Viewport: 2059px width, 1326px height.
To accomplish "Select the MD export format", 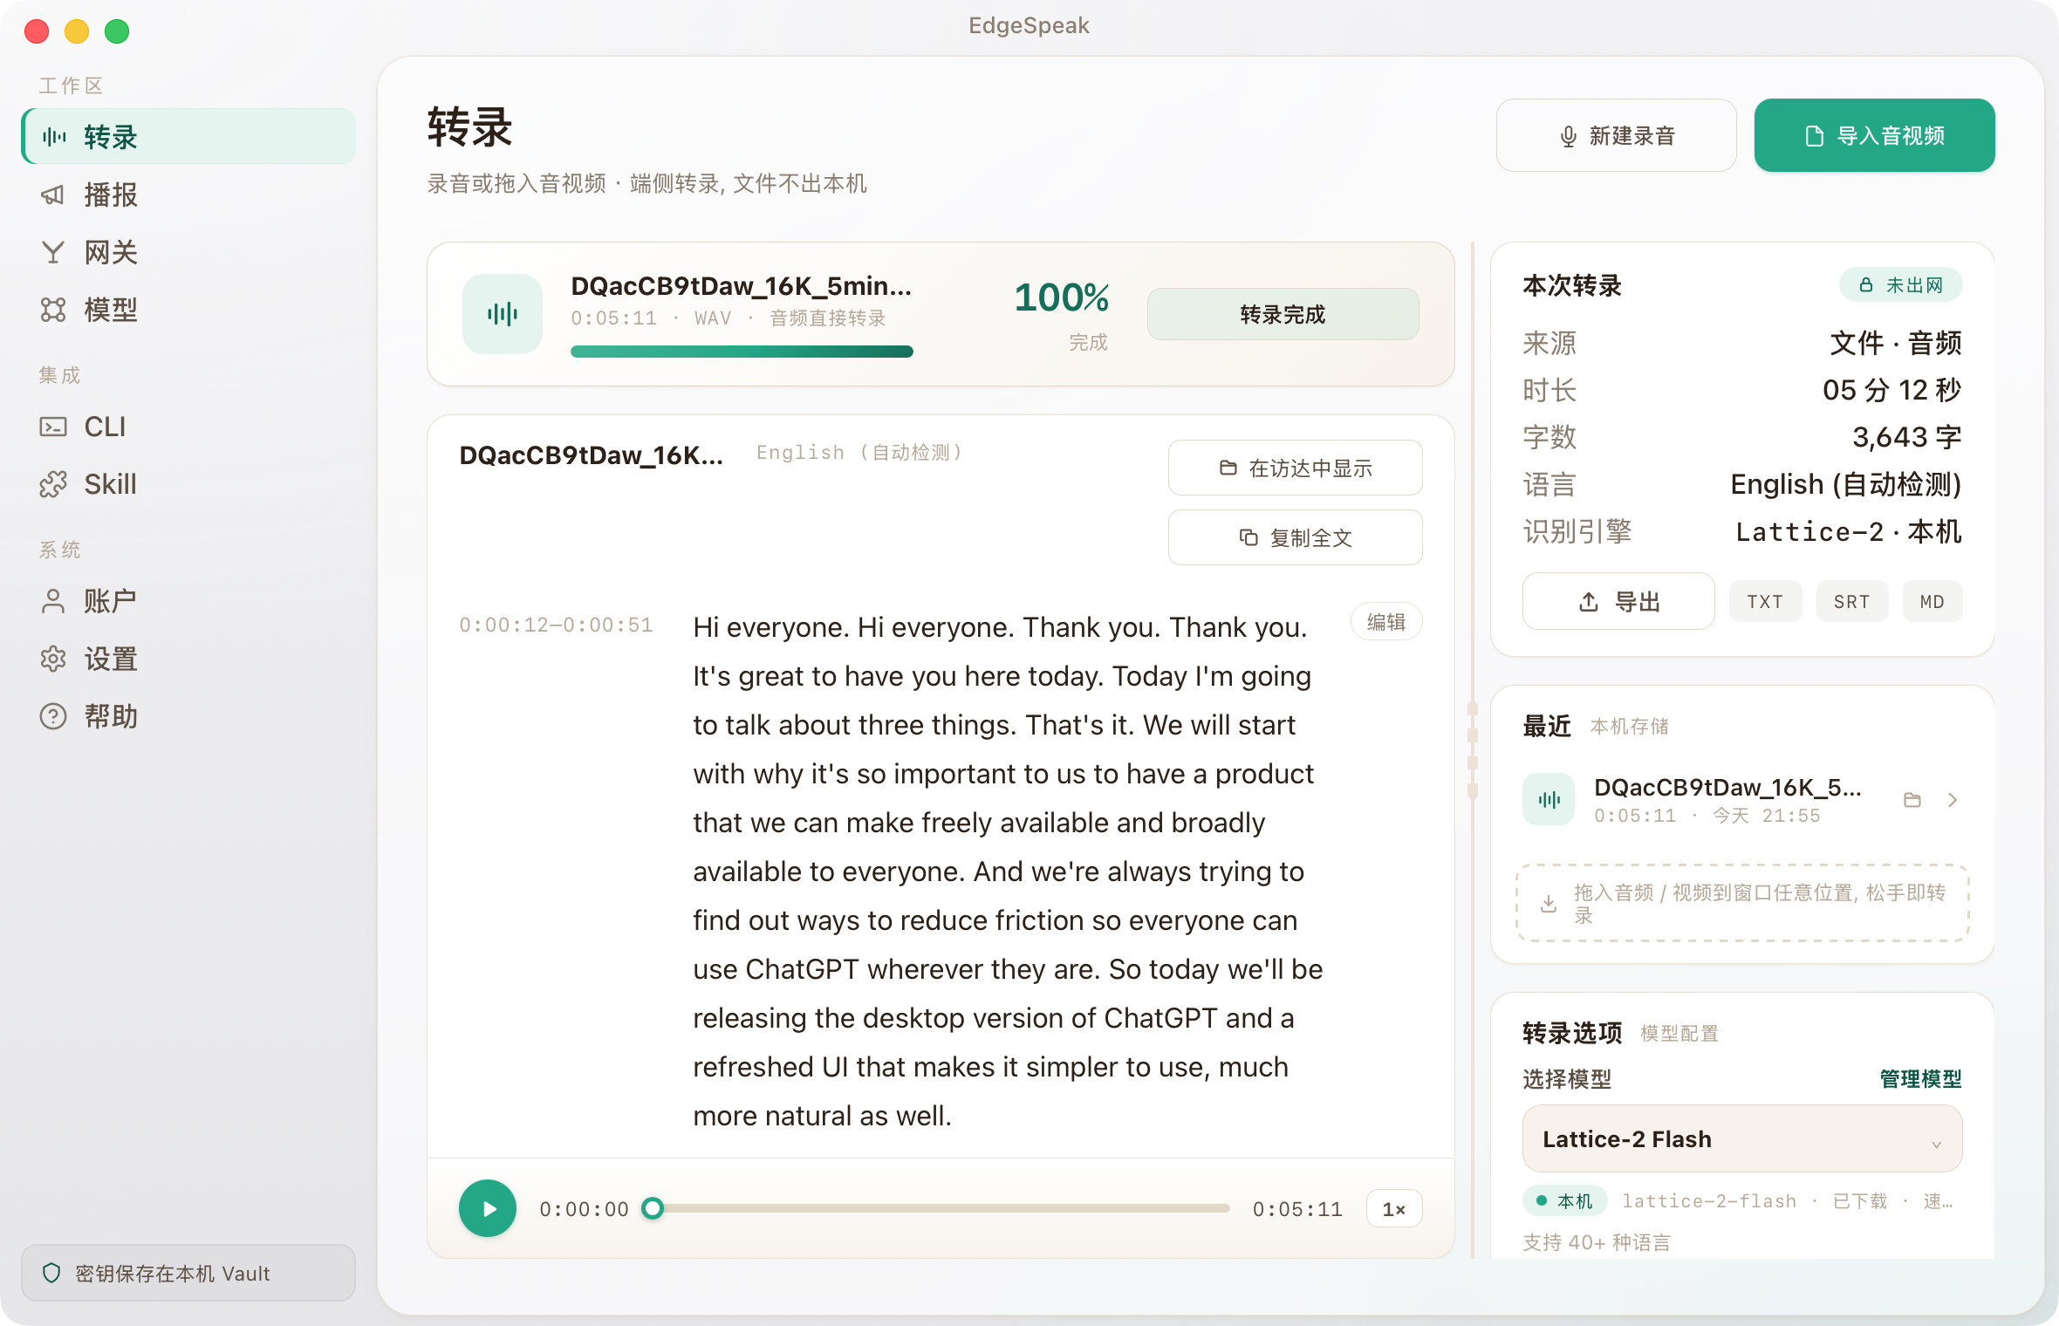I will click(x=1932, y=601).
